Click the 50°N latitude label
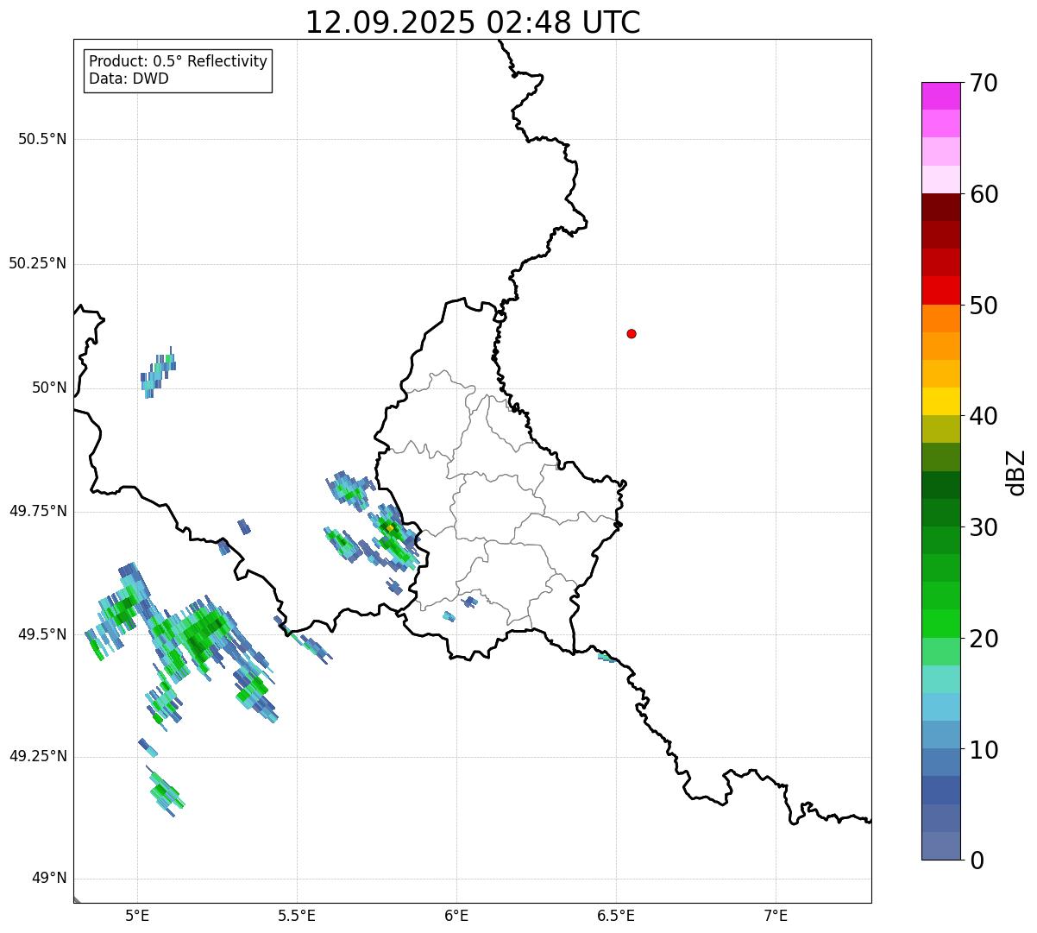The height and width of the screenshot is (933, 1037). 50,388
